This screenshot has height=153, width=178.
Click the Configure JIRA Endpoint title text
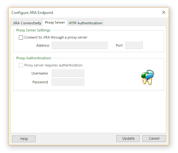coord(32,13)
